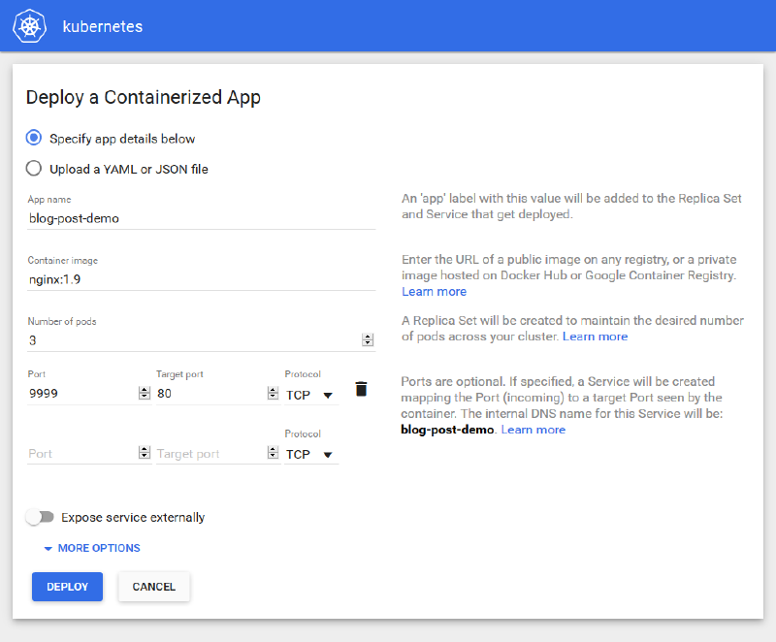Screen dimensions: 776x642
Task: Increase Number of pods with the up arrow
Action: coord(367,336)
